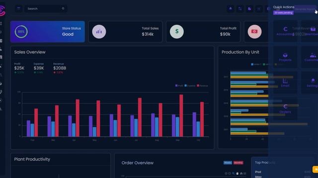Open the Customers quick action tile
This screenshot has width=318, height=178.
point(310,57)
